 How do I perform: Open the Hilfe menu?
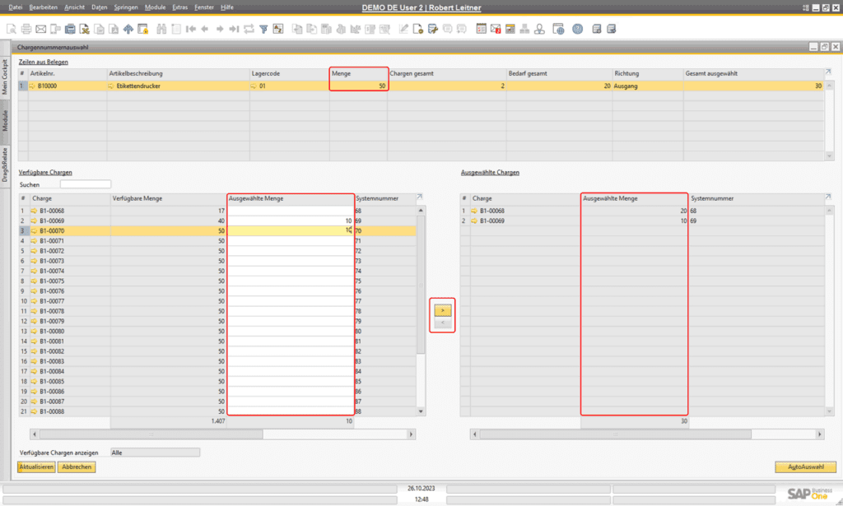(x=227, y=7)
